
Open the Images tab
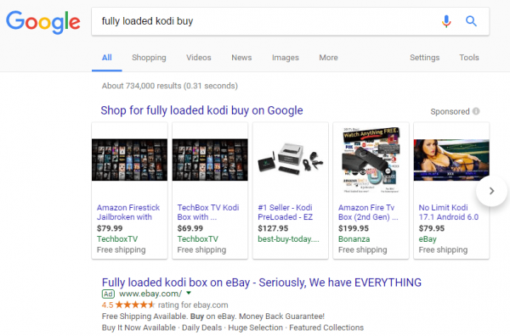pos(286,58)
